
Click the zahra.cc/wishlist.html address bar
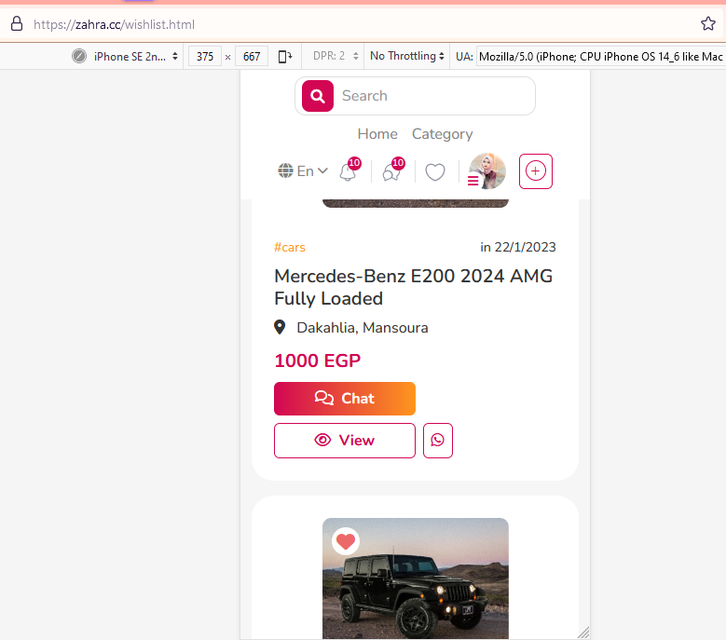[114, 24]
